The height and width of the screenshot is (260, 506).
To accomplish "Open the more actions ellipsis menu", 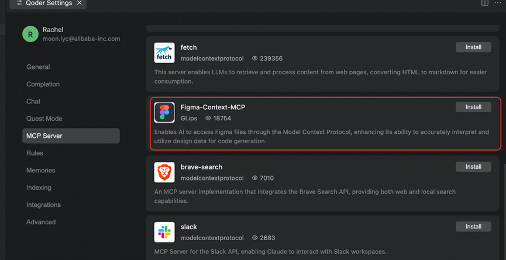I will pos(498,3).
